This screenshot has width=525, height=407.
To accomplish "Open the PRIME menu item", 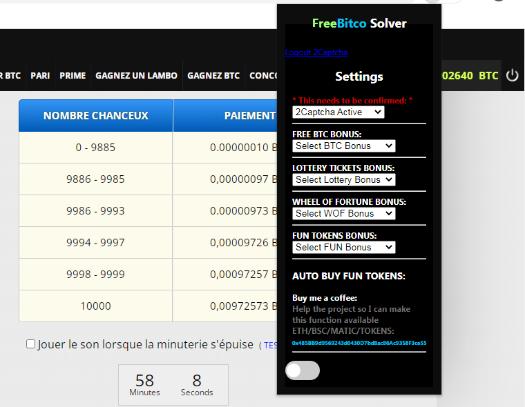I will tap(73, 76).
